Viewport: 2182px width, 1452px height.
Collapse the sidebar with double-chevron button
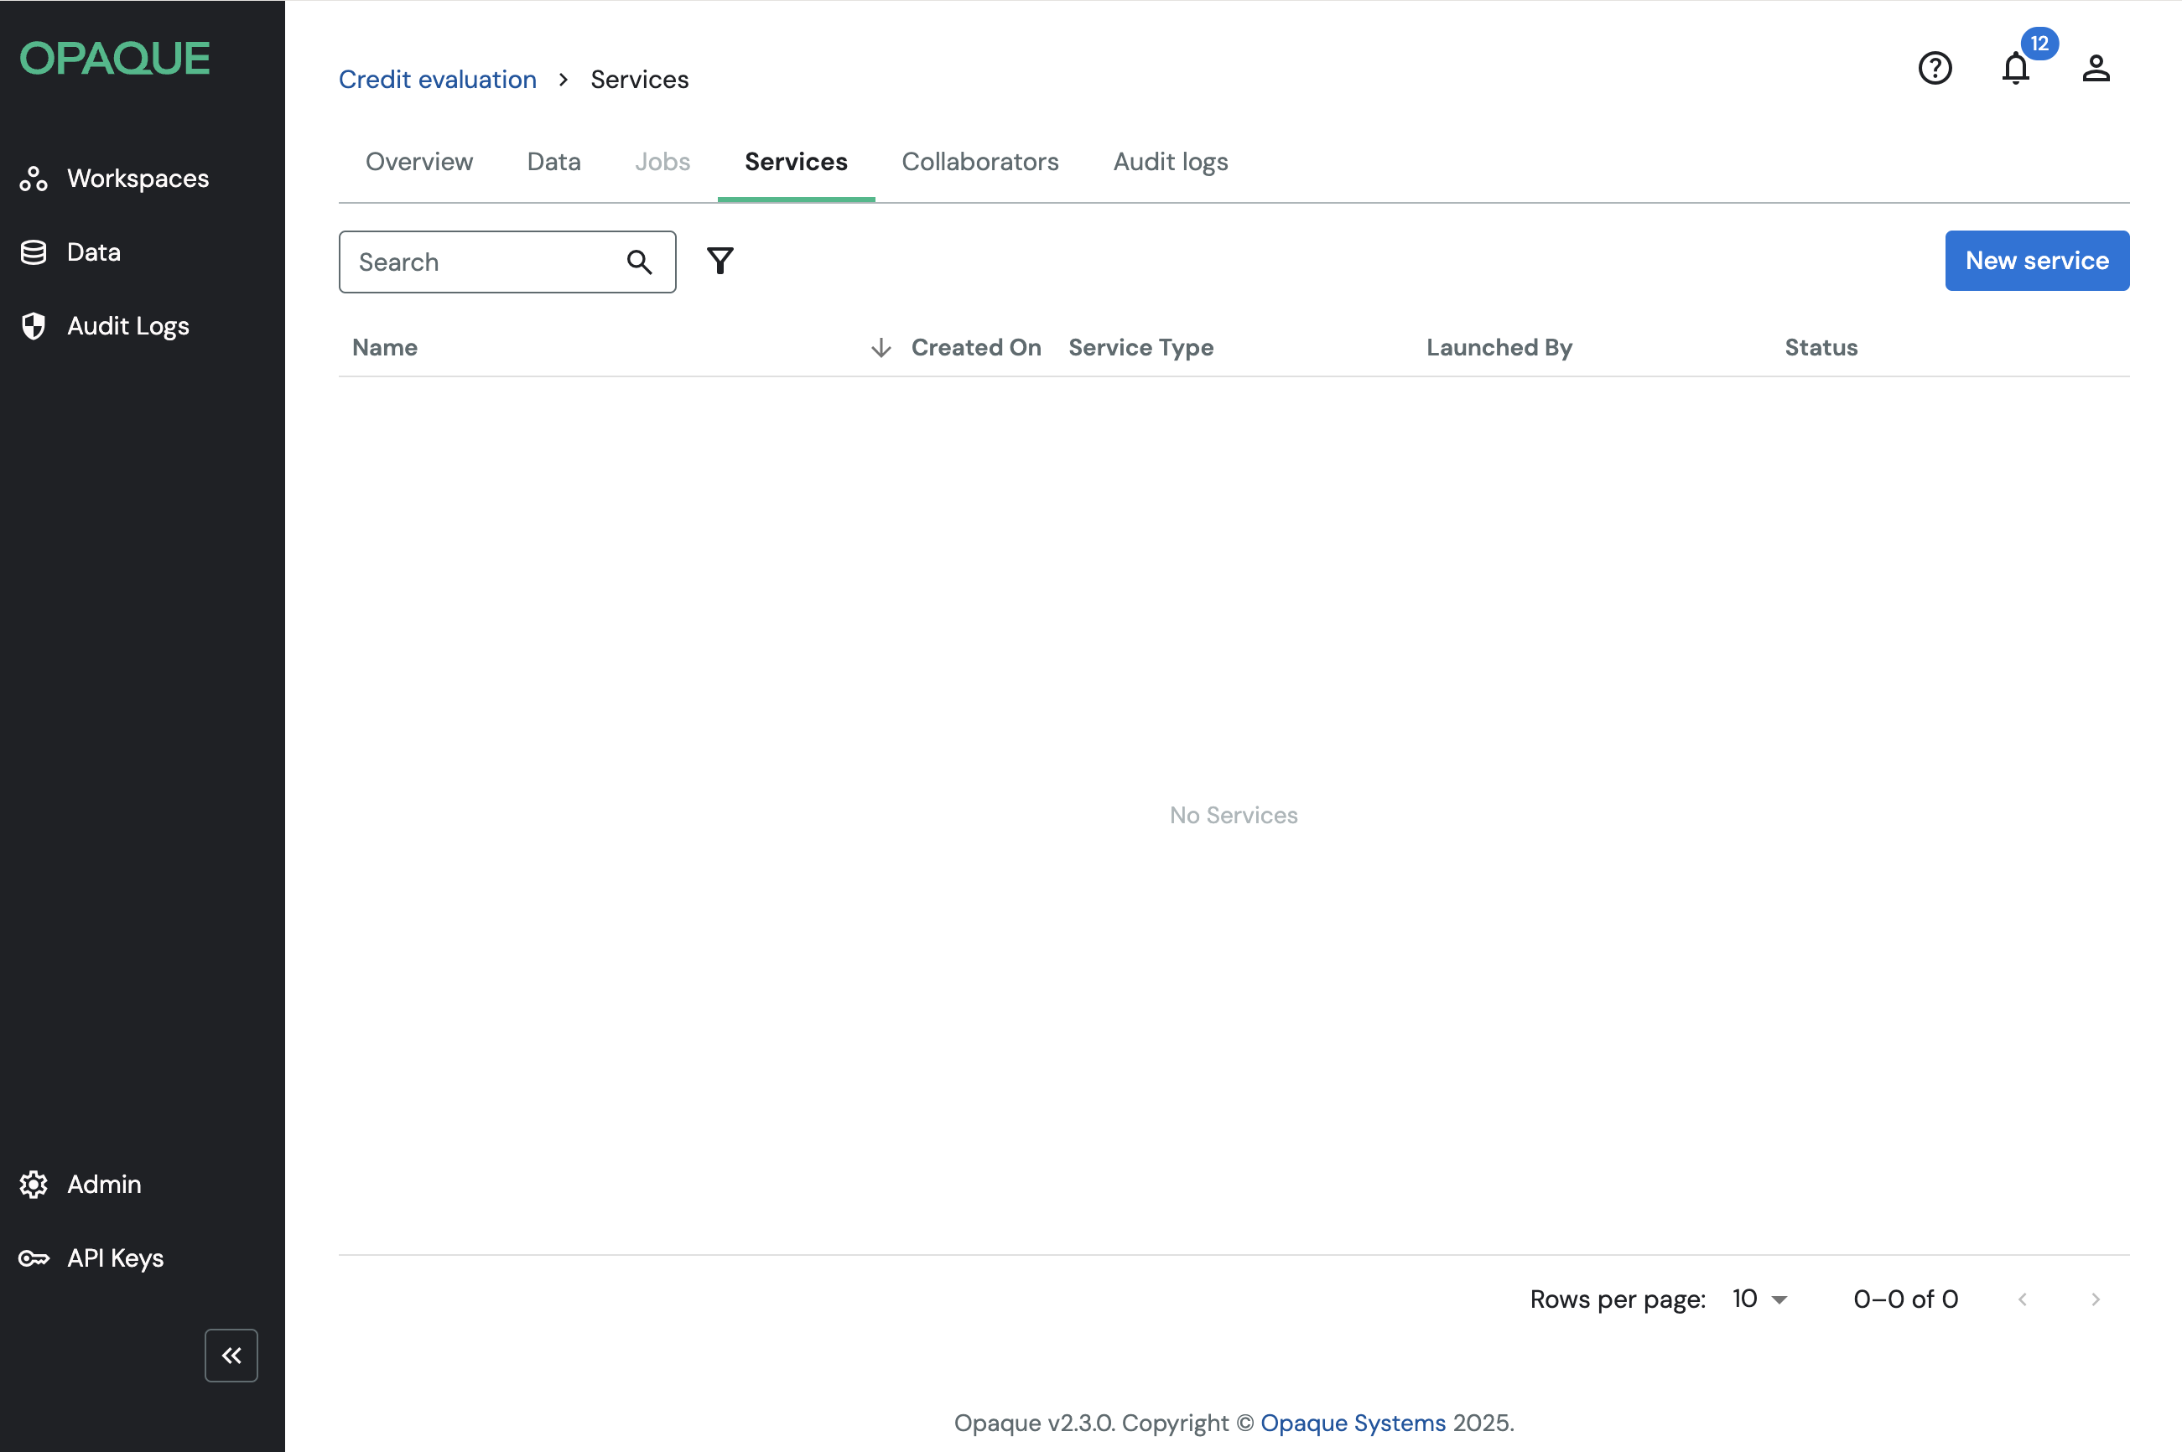[231, 1356]
